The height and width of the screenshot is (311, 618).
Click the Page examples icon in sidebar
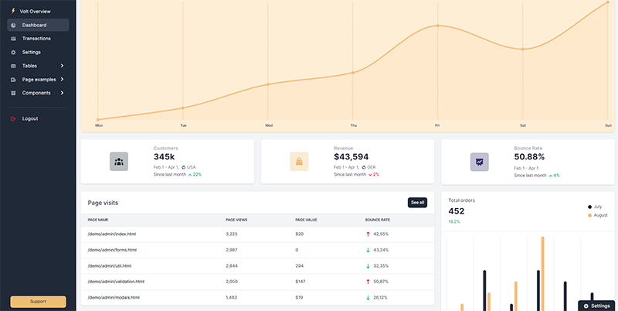tap(13, 80)
